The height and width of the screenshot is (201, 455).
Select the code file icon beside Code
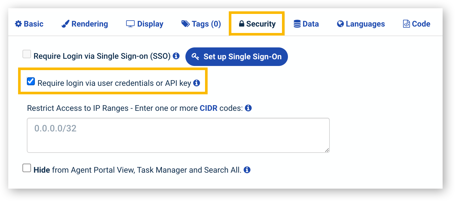click(406, 24)
